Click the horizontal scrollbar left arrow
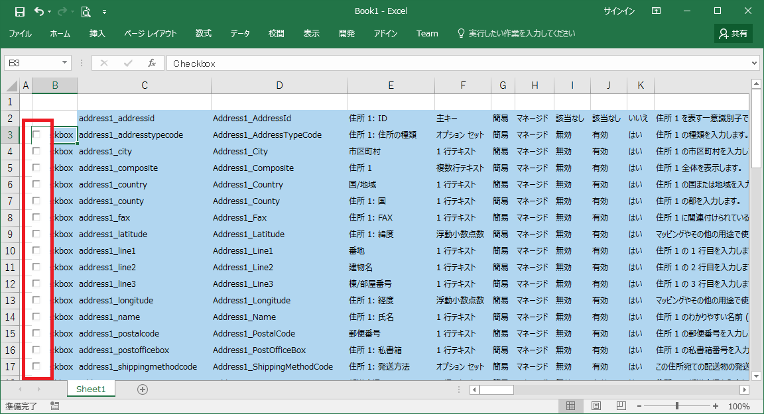The width and height of the screenshot is (764, 414). [474, 389]
